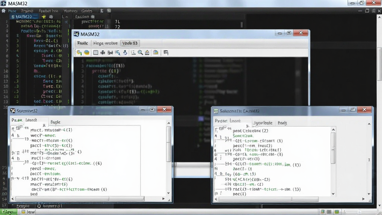Click the scroll-up arrow in the bottom-left window

click(169, 123)
